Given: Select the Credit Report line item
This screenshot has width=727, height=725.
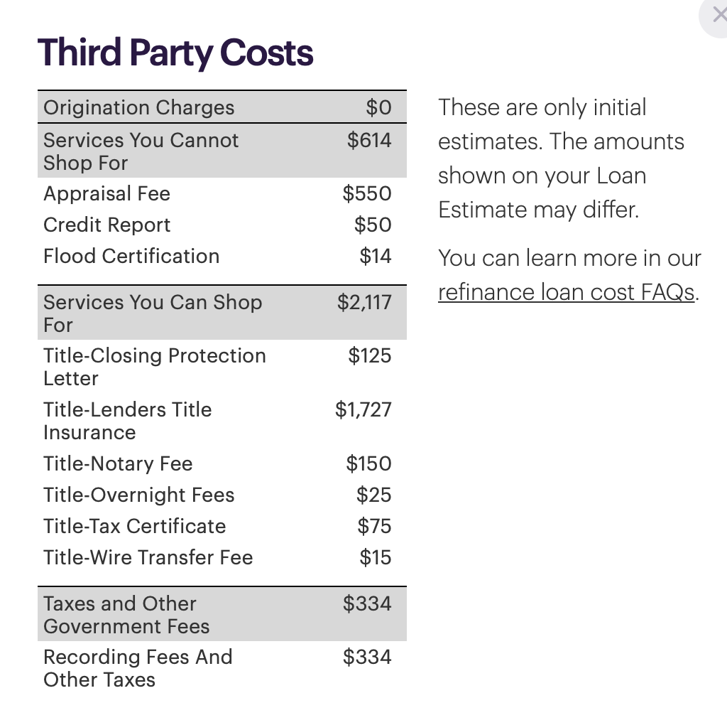Looking at the screenshot, I should tap(222, 225).
